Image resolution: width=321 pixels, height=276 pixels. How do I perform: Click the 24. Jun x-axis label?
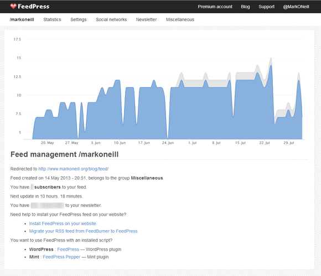[x=168, y=143]
